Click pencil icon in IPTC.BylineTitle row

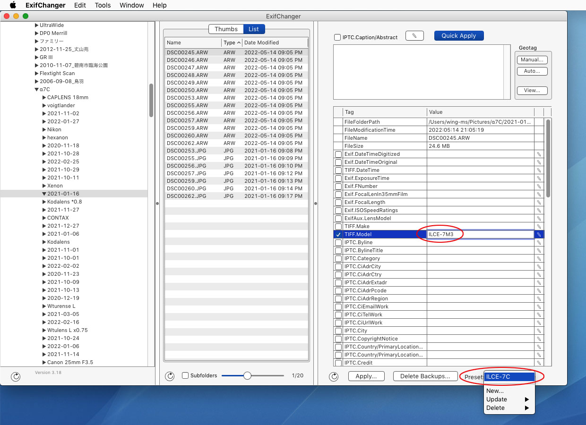[539, 250]
